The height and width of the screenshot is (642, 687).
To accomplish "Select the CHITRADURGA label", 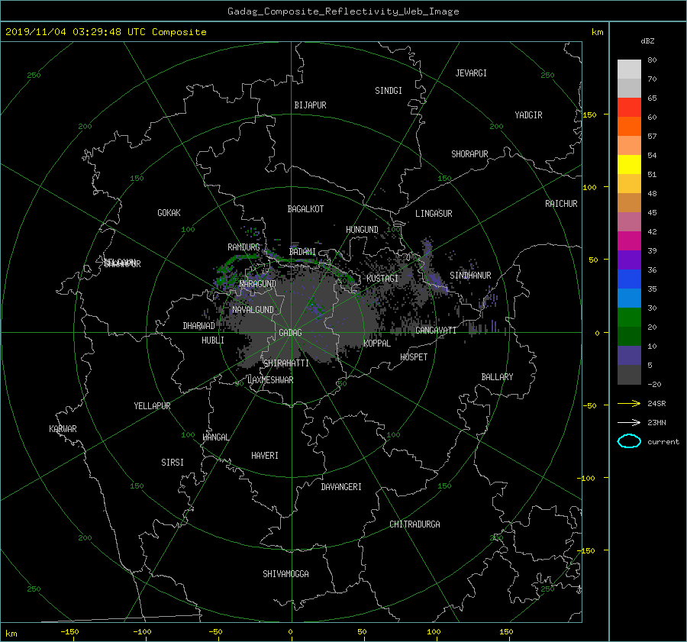I will pos(415,524).
